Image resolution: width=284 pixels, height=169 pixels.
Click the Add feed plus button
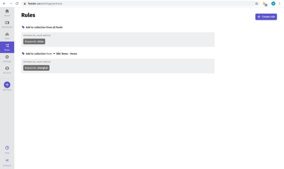tap(7, 85)
